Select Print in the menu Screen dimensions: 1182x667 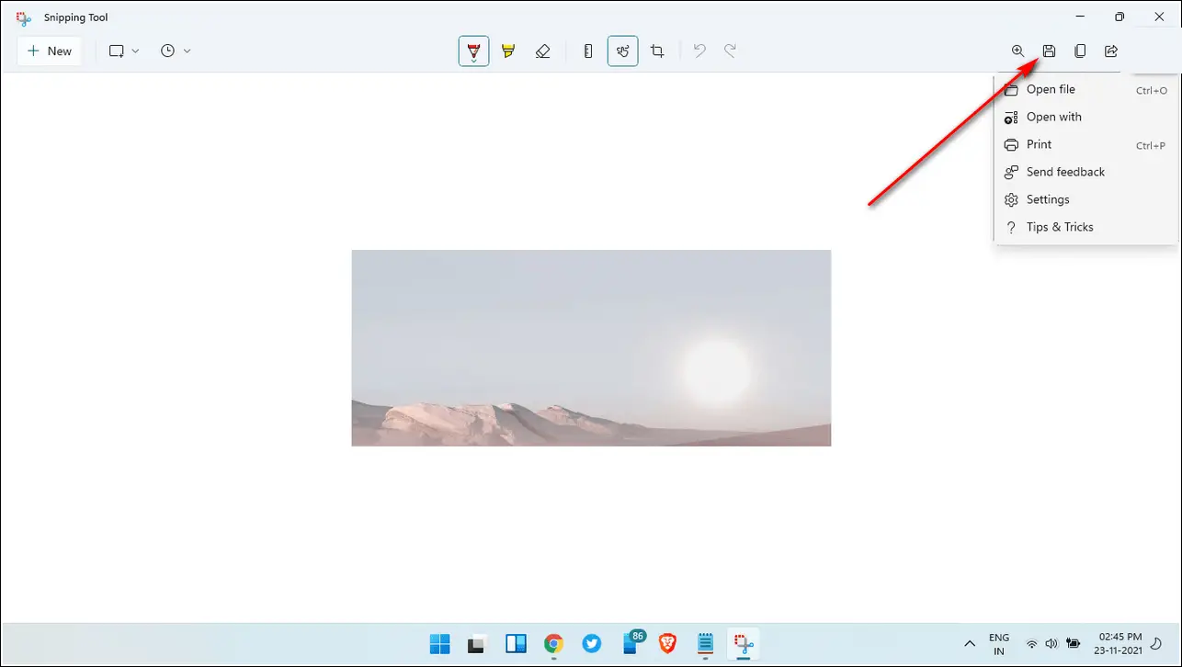coord(1085,144)
